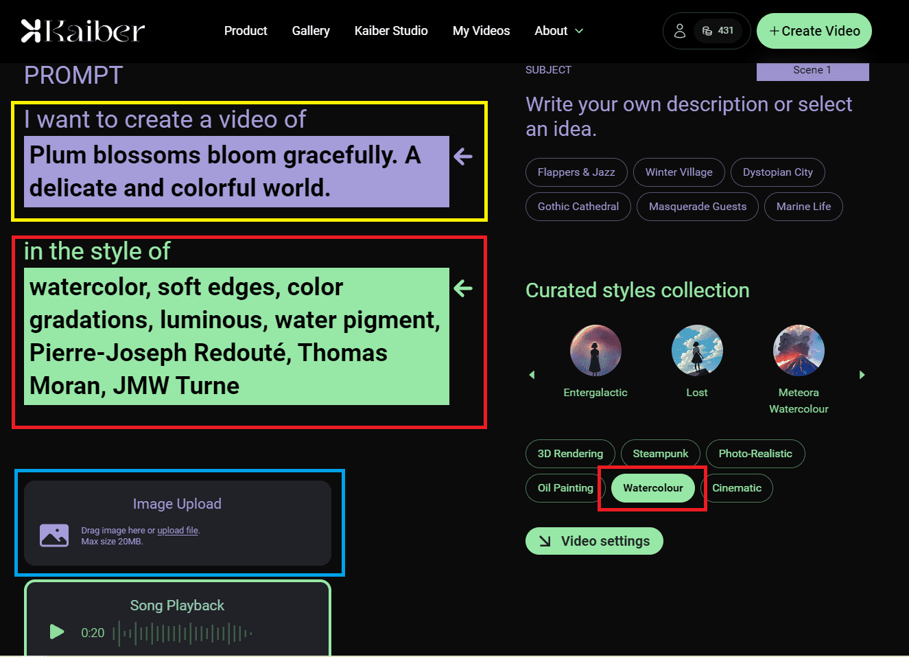This screenshot has width=909, height=657.
Task: Open the Gallery menu item
Action: pos(311,31)
